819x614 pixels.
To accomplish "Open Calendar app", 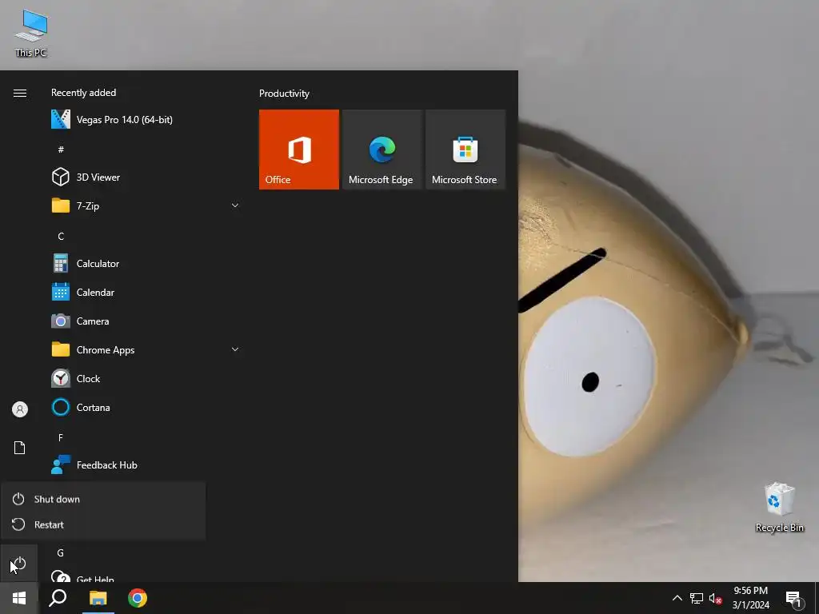I will pyautogui.click(x=146, y=293).
